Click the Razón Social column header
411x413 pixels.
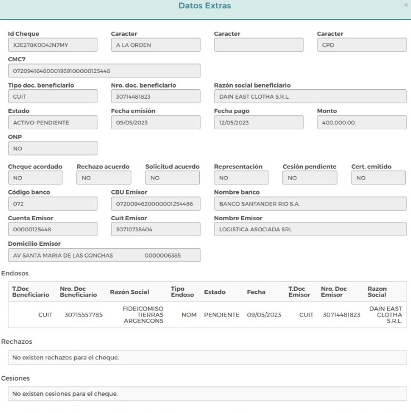pos(129,292)
